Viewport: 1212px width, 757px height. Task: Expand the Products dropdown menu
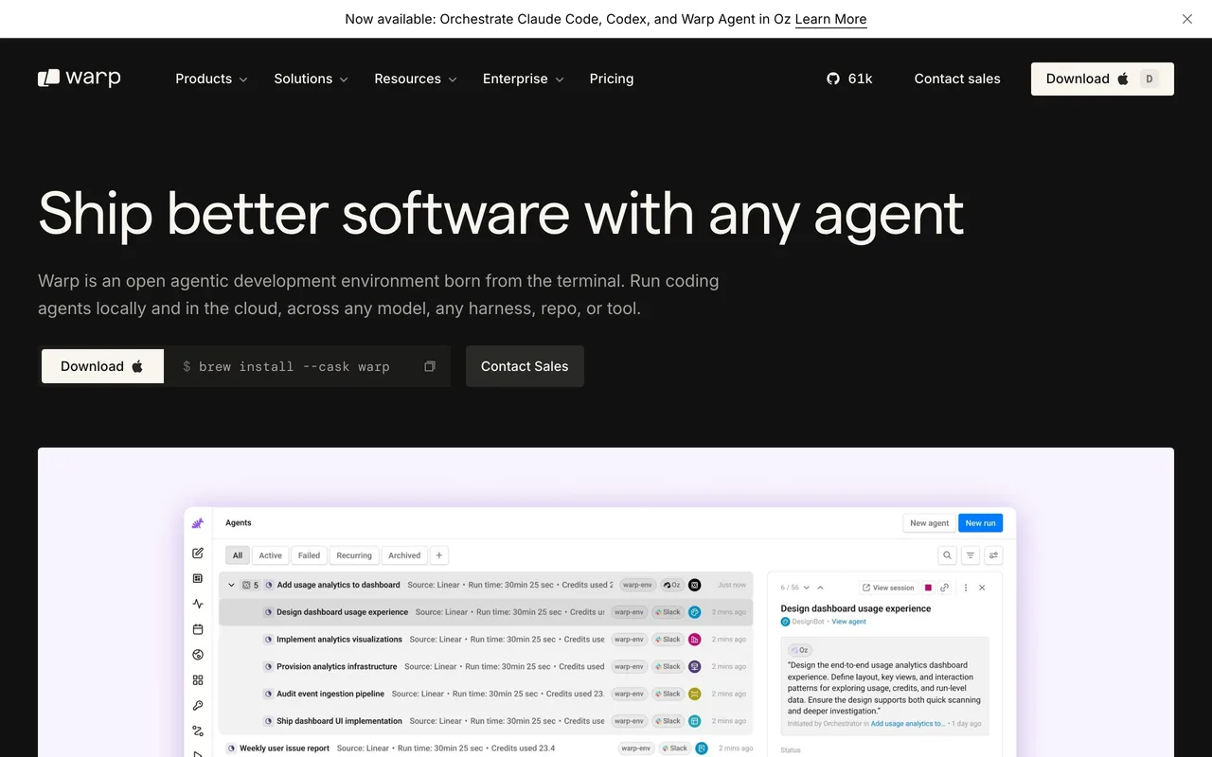point(211,79)
